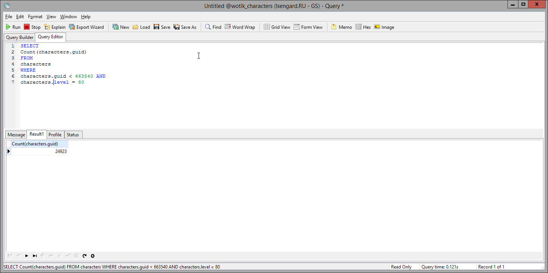Run the SQL query
The image size is (548, 273).
tap(13, 27)
